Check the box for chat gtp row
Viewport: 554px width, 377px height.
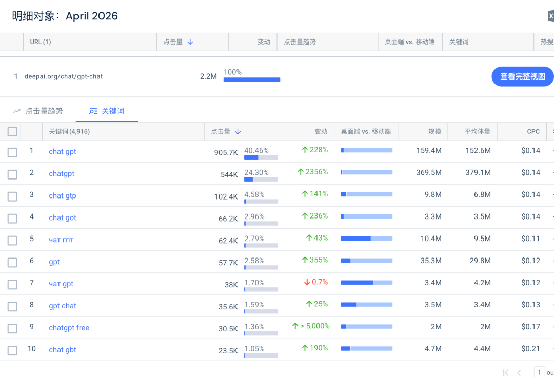[x=12, y=196]
